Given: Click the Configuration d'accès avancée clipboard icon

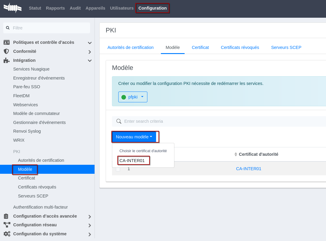Looking at the screenshot, I should pos(6,216).
